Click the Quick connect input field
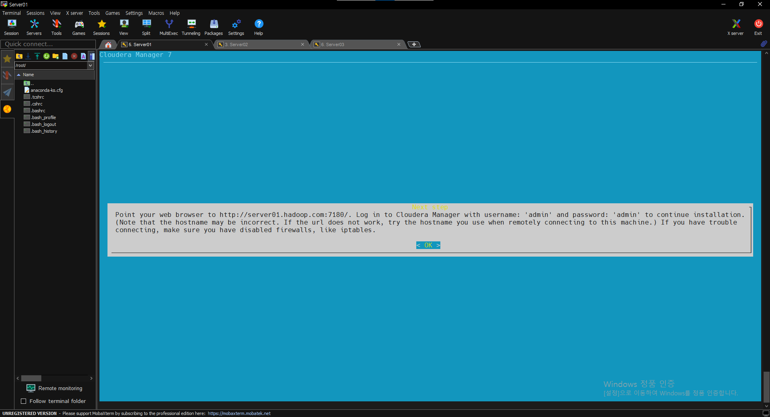The height and width of the screenshot is (417, 770). 48,44
